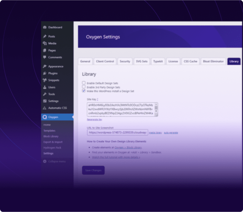The image size is (243, 212).
Task: Click the Pages icon
Action: 45,50
